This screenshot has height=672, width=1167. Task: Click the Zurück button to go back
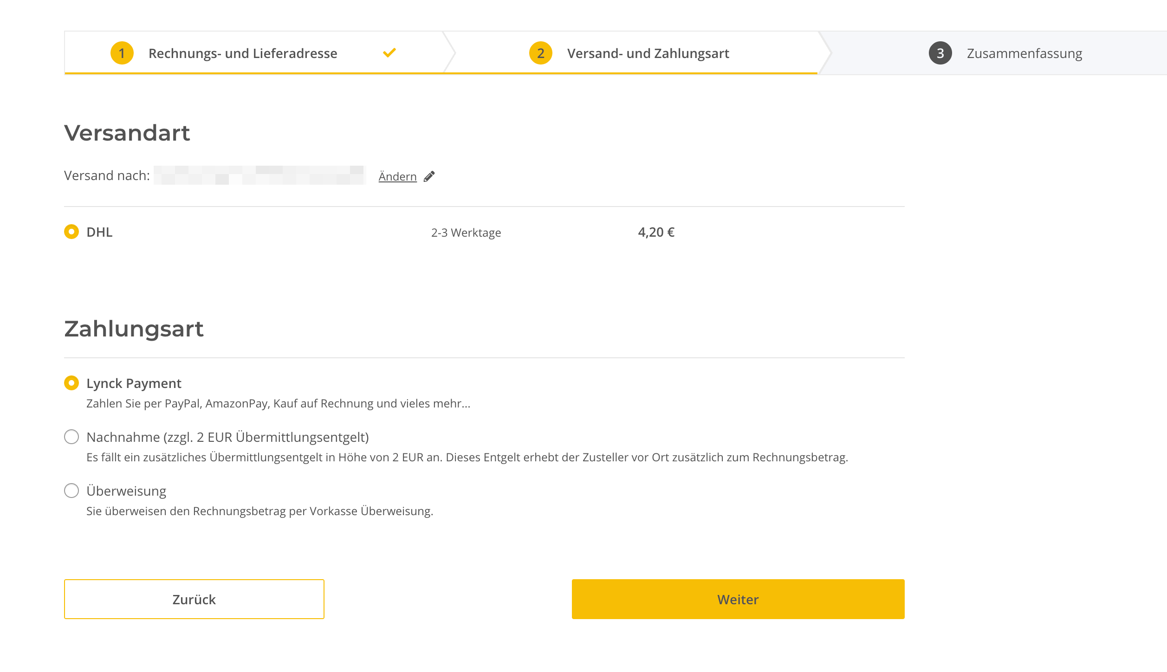194,599
